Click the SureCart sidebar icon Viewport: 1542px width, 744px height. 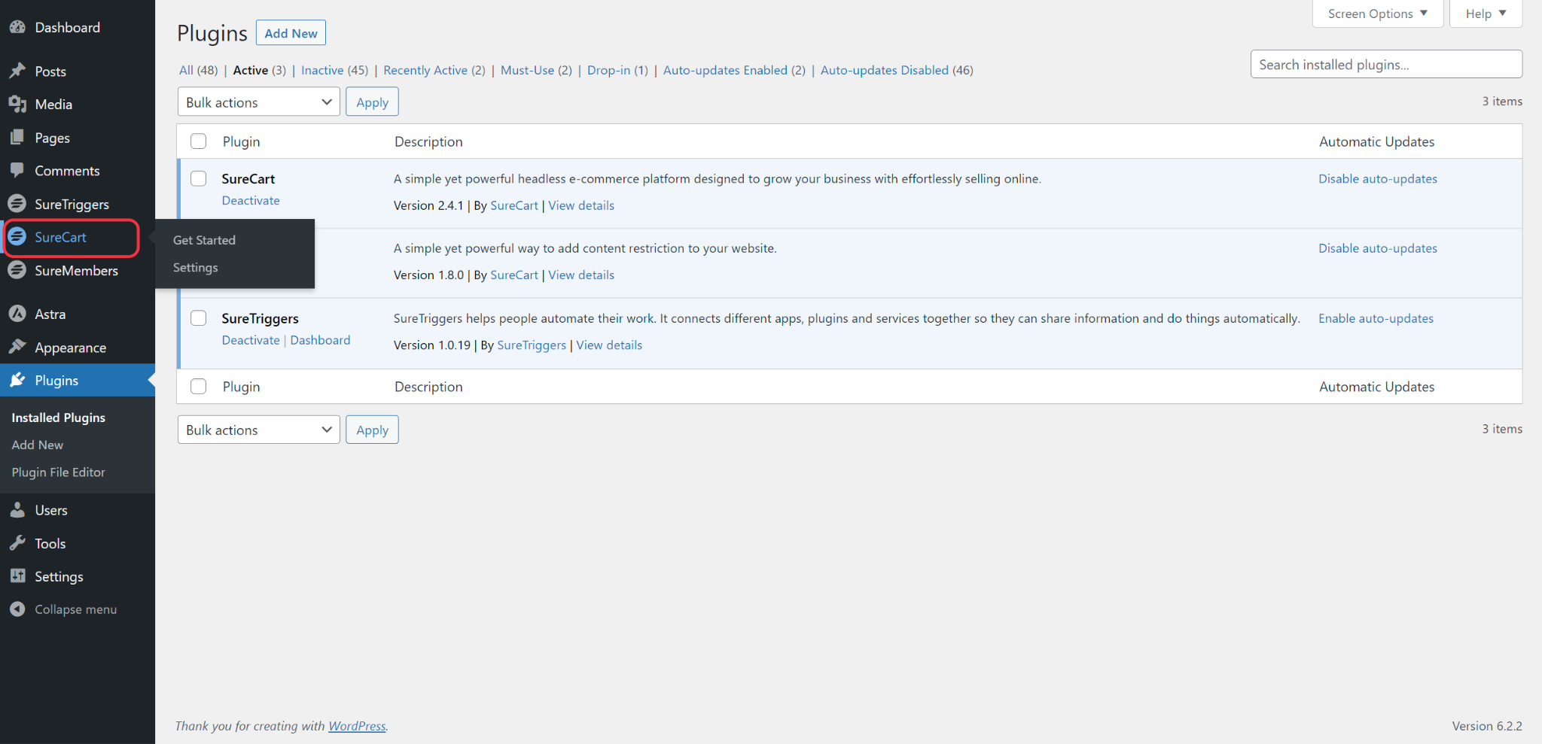click(17, 237)
